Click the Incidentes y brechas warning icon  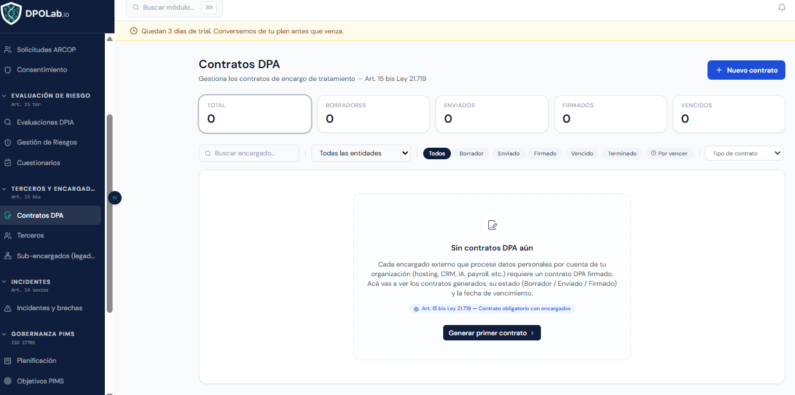coord(8,308)
